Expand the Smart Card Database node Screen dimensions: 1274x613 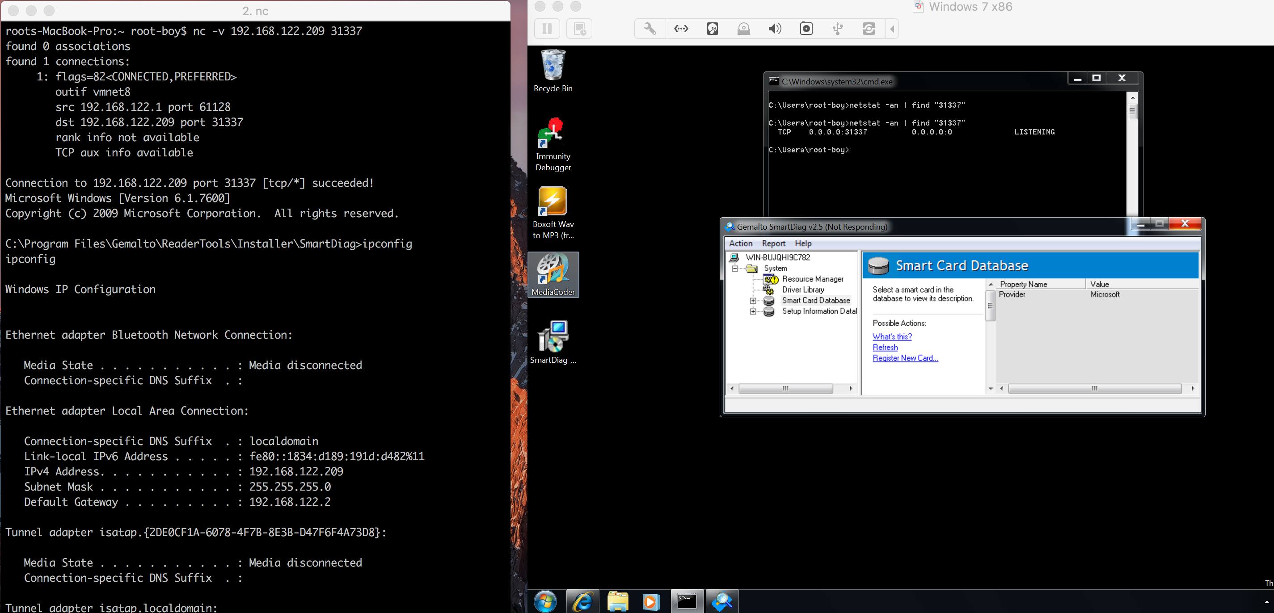(753, 301)
